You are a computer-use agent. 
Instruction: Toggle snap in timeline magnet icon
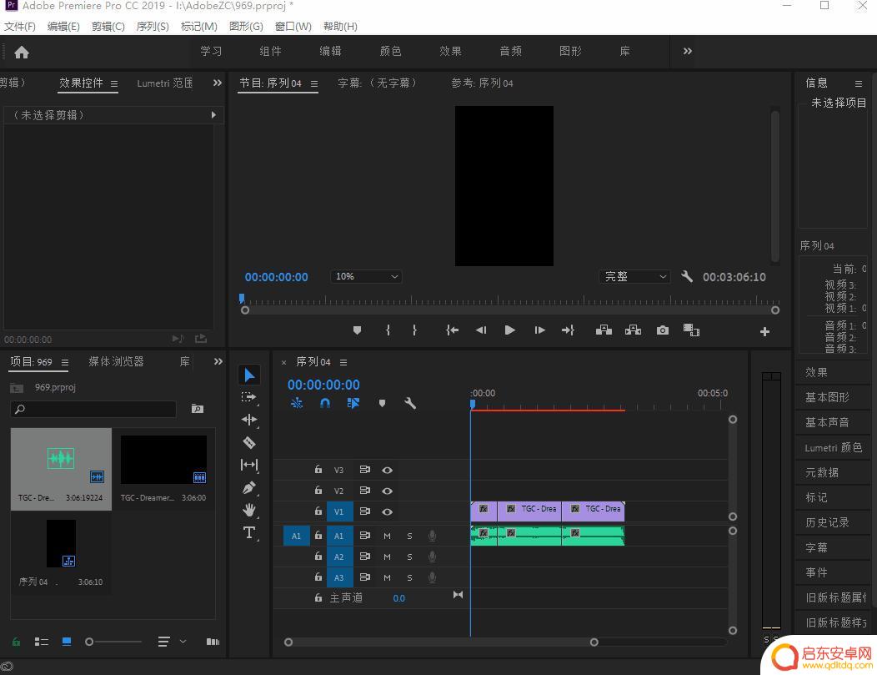325,403
